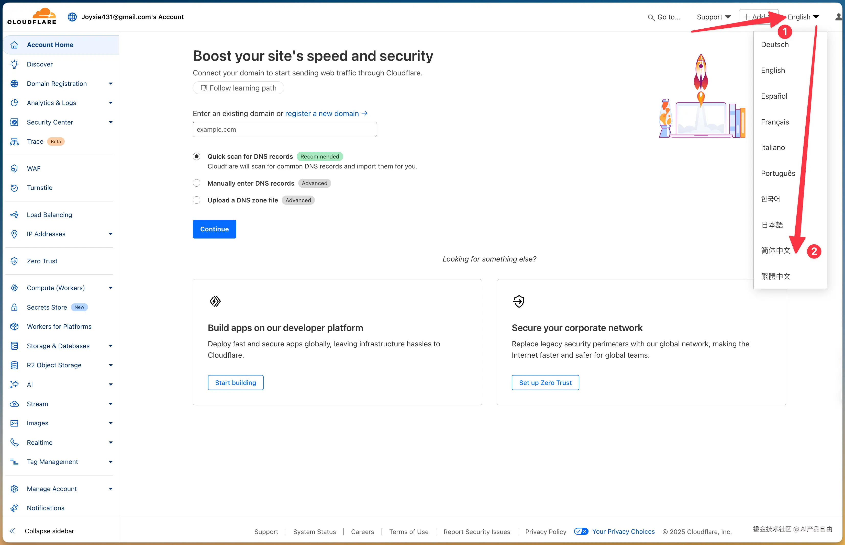Click the example.com domain input field
Viewport: 845px width, 545px height.
(285, 129)
